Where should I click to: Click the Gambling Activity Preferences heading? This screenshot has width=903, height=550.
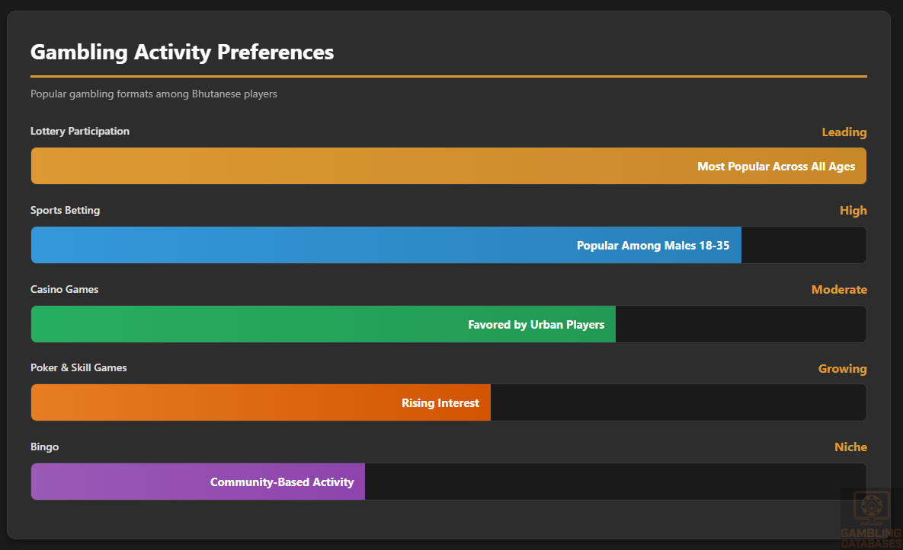click(182, 52)
